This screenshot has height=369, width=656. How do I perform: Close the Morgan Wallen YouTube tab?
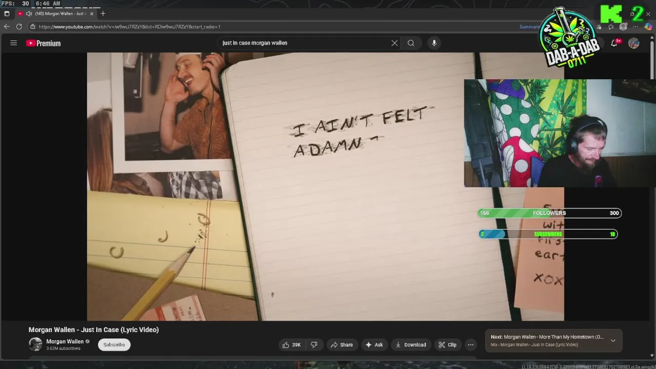tap(91, 13)
